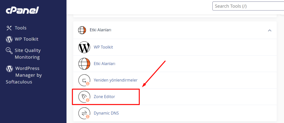Viewport: 284px width, 123px height.
Task: Click the cPanel logo
Action: pos(22,10)
